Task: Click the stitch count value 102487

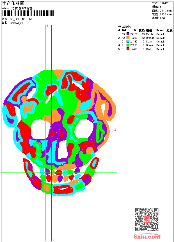Action: click(x=164, y=3)
